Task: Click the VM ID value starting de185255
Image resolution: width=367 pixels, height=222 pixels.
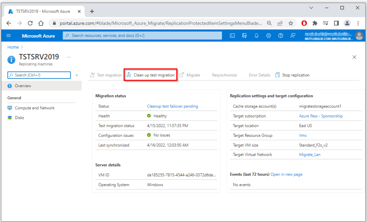Action: 181,175
